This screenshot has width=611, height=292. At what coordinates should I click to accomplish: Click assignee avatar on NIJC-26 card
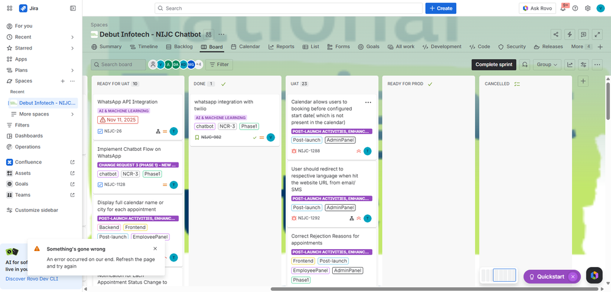point(174,131)
